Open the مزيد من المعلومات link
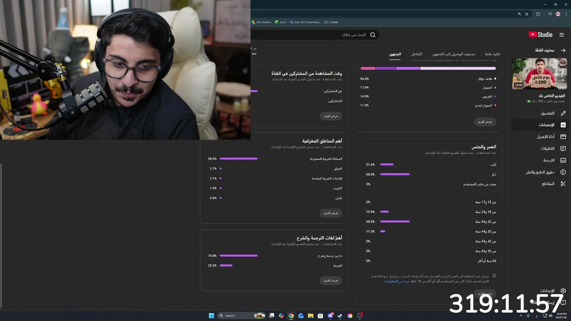571x321 pixels. tap(397, 281)
